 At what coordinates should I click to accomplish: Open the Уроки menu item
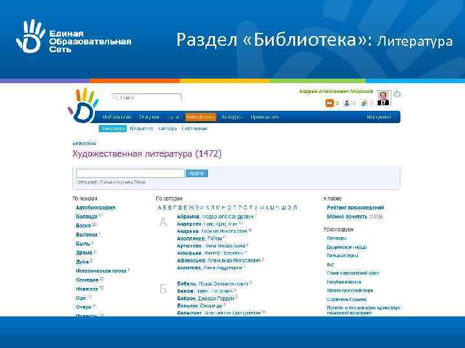coord(173,117)
